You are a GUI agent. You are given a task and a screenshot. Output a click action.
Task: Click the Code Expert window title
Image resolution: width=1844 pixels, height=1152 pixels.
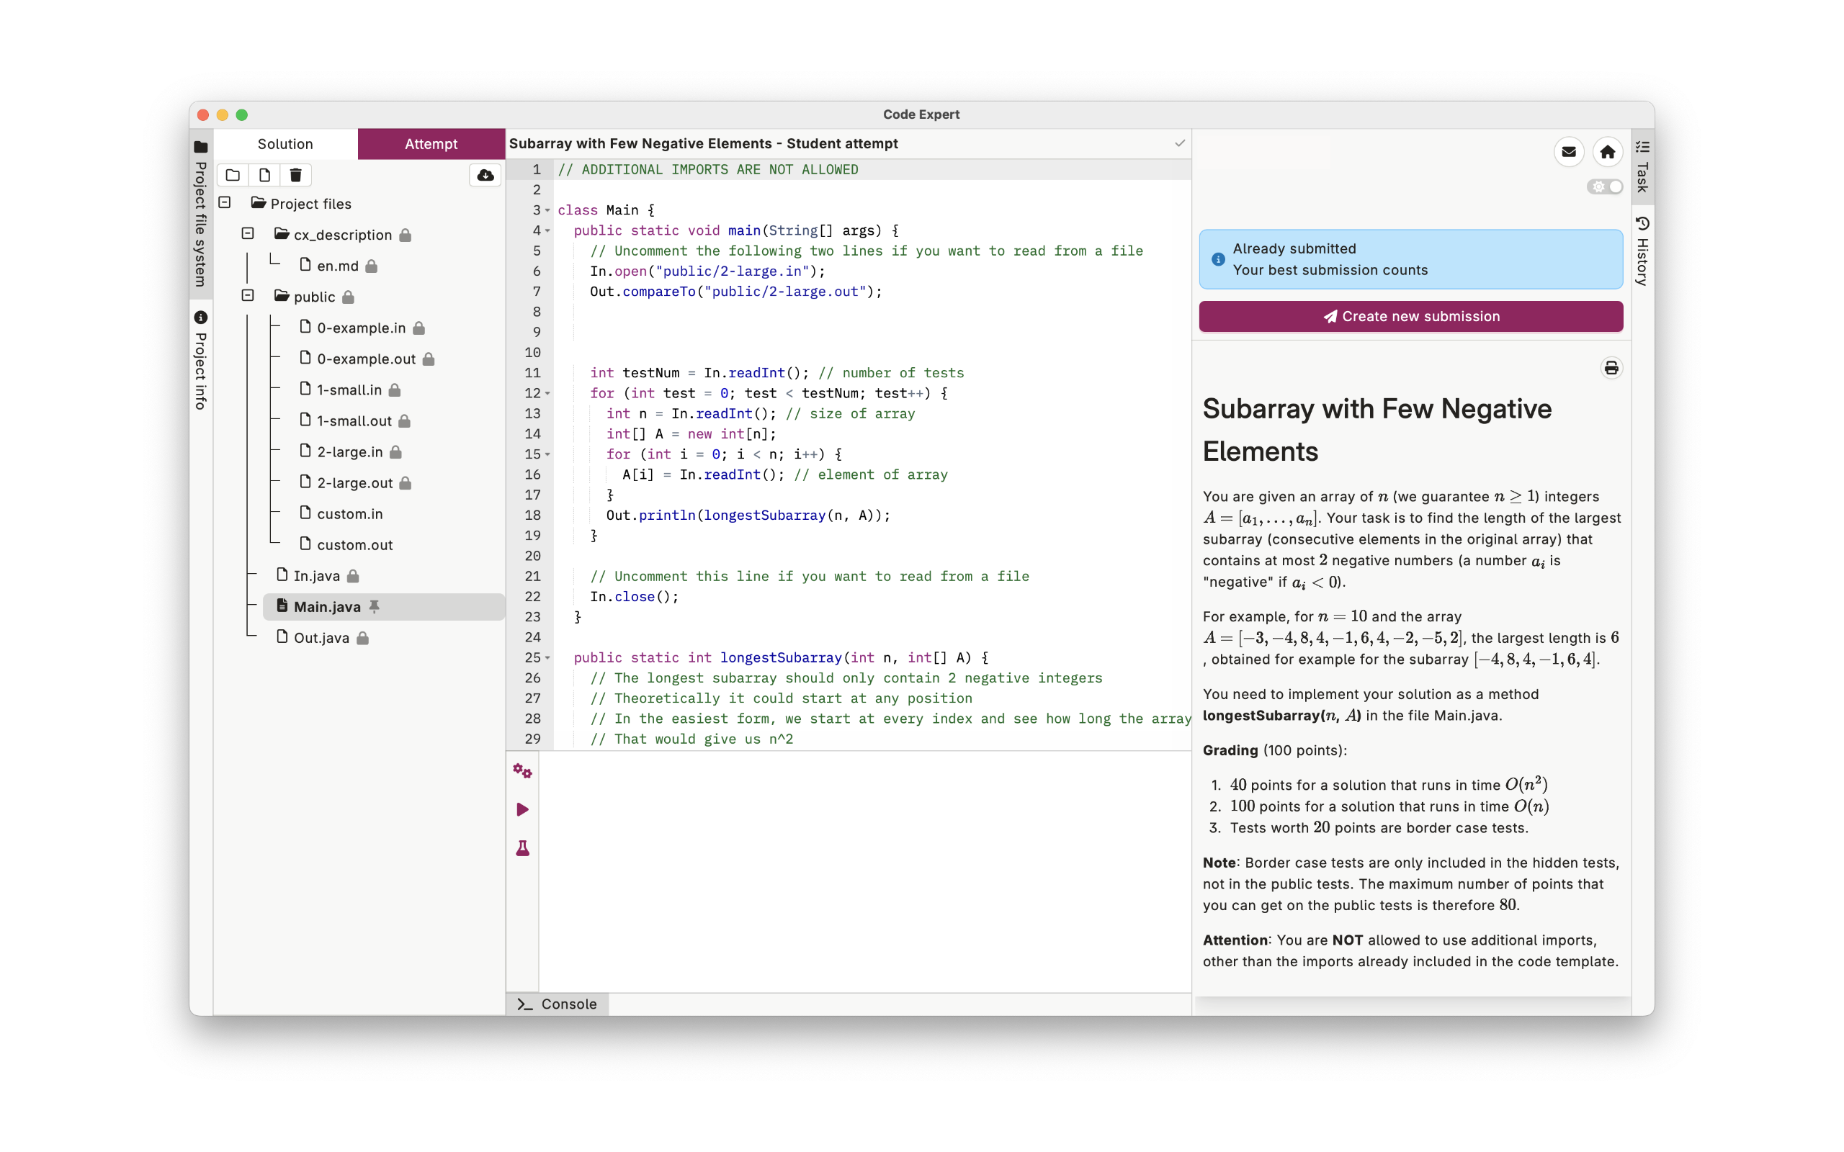click(921, 114)
